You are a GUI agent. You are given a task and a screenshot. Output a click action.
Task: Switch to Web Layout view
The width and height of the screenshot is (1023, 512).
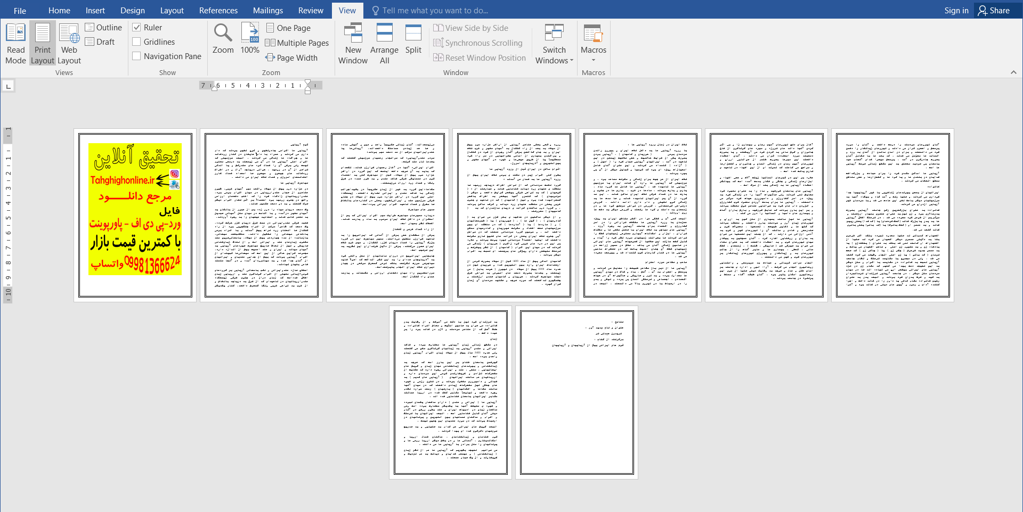[69, 44]
